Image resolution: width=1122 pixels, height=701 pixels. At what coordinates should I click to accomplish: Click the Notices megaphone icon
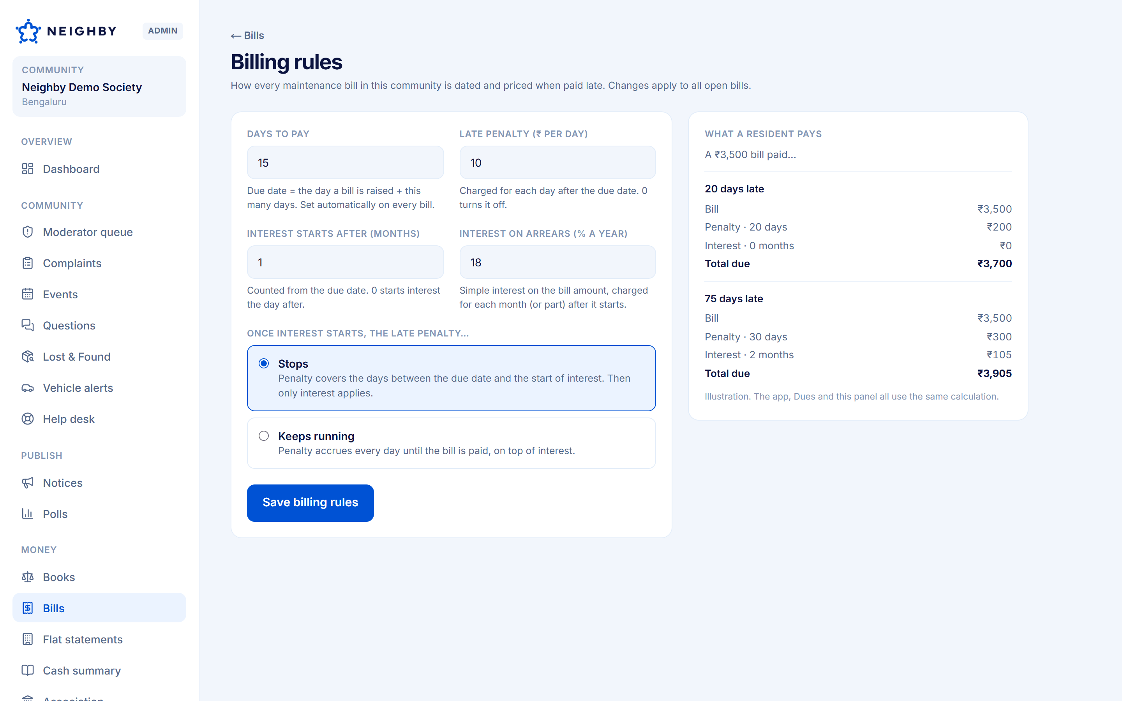[28, 483]
